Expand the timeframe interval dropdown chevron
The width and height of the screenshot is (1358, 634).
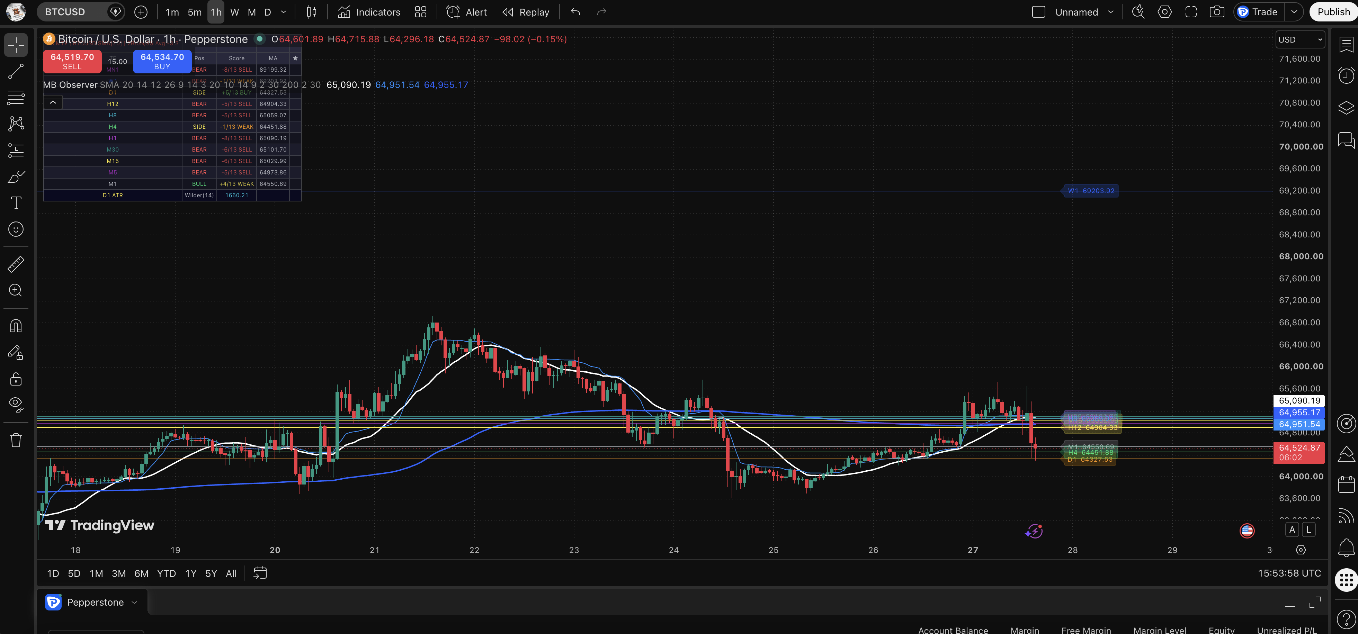pyautogui.click(x=284, y=12)
